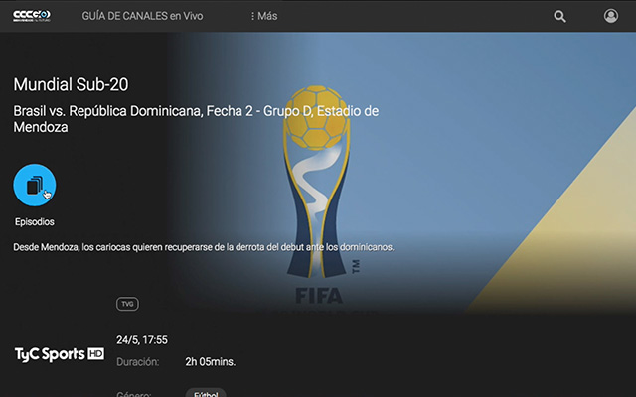This screenshot has width=636, height=397.
Task: Select the Fútbol genre tag
Action: 206,393
